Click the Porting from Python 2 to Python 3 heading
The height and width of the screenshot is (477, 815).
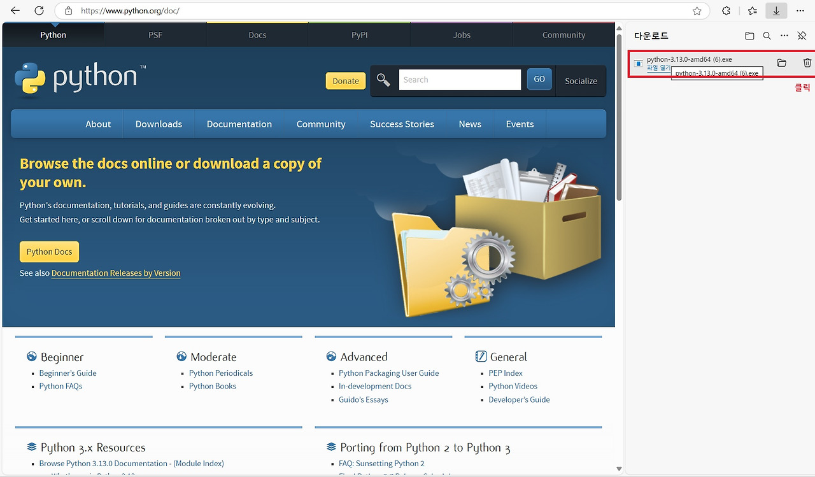425,448
